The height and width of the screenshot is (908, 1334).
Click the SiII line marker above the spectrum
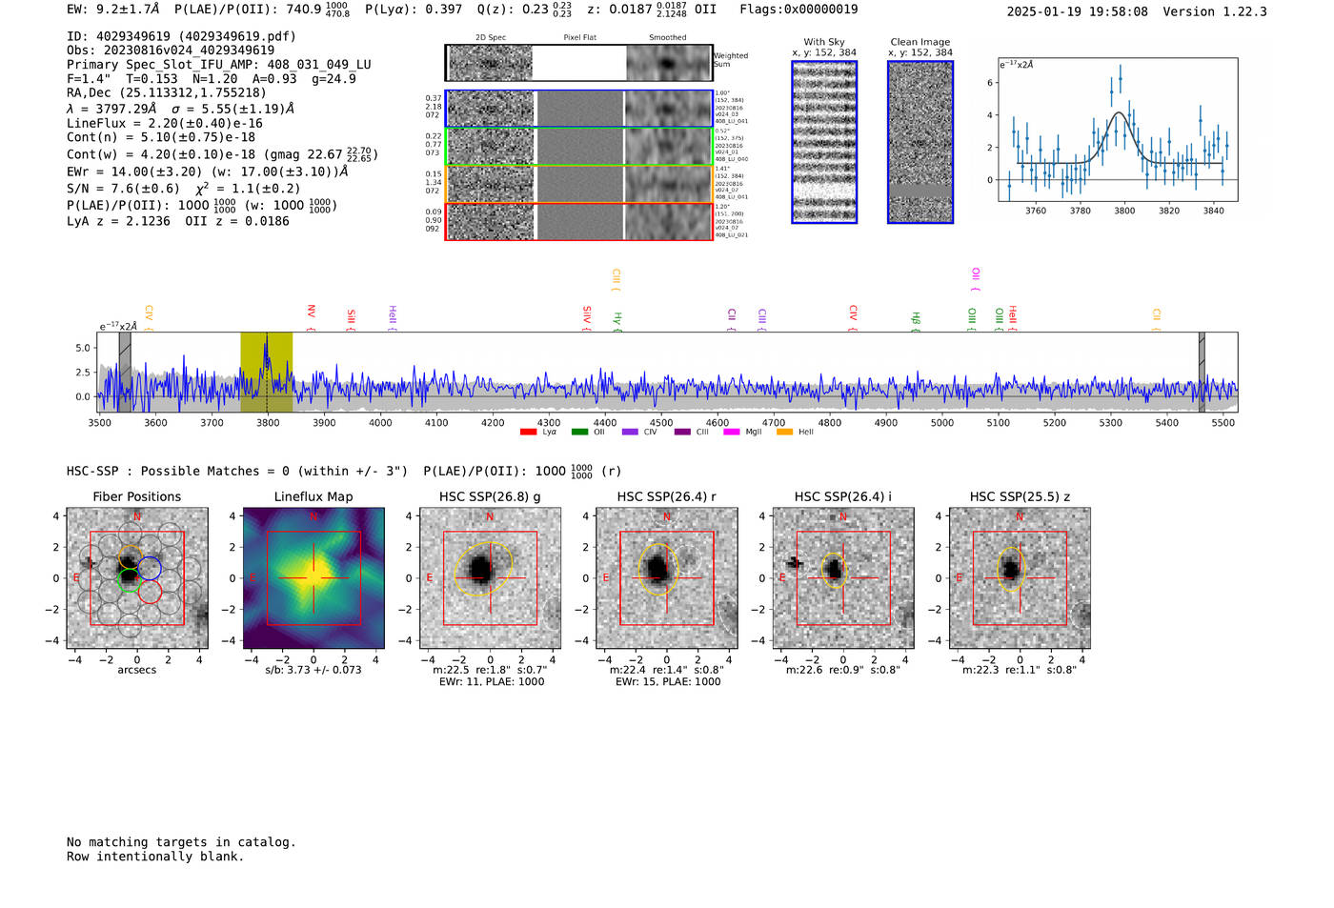point(352,318)
